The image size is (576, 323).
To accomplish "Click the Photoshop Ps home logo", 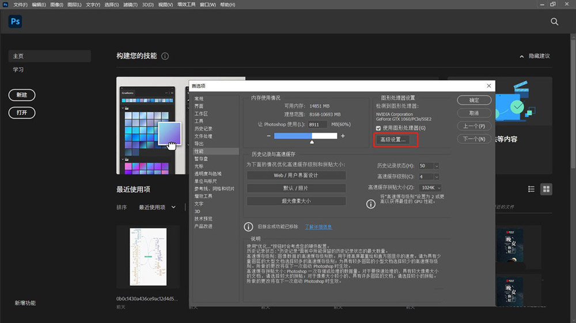I will point(15,22).
